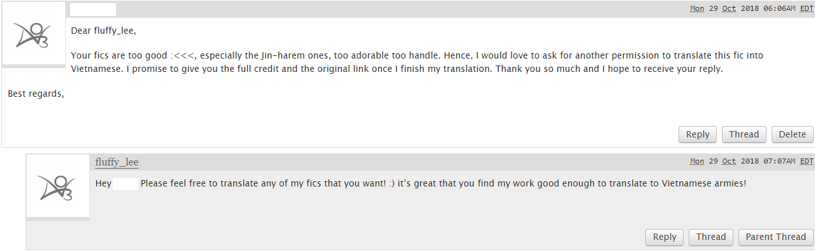Go to Parent Thread
Viewport: 815px width, 252px height.
pyautogui.click(x=776, y=237)
